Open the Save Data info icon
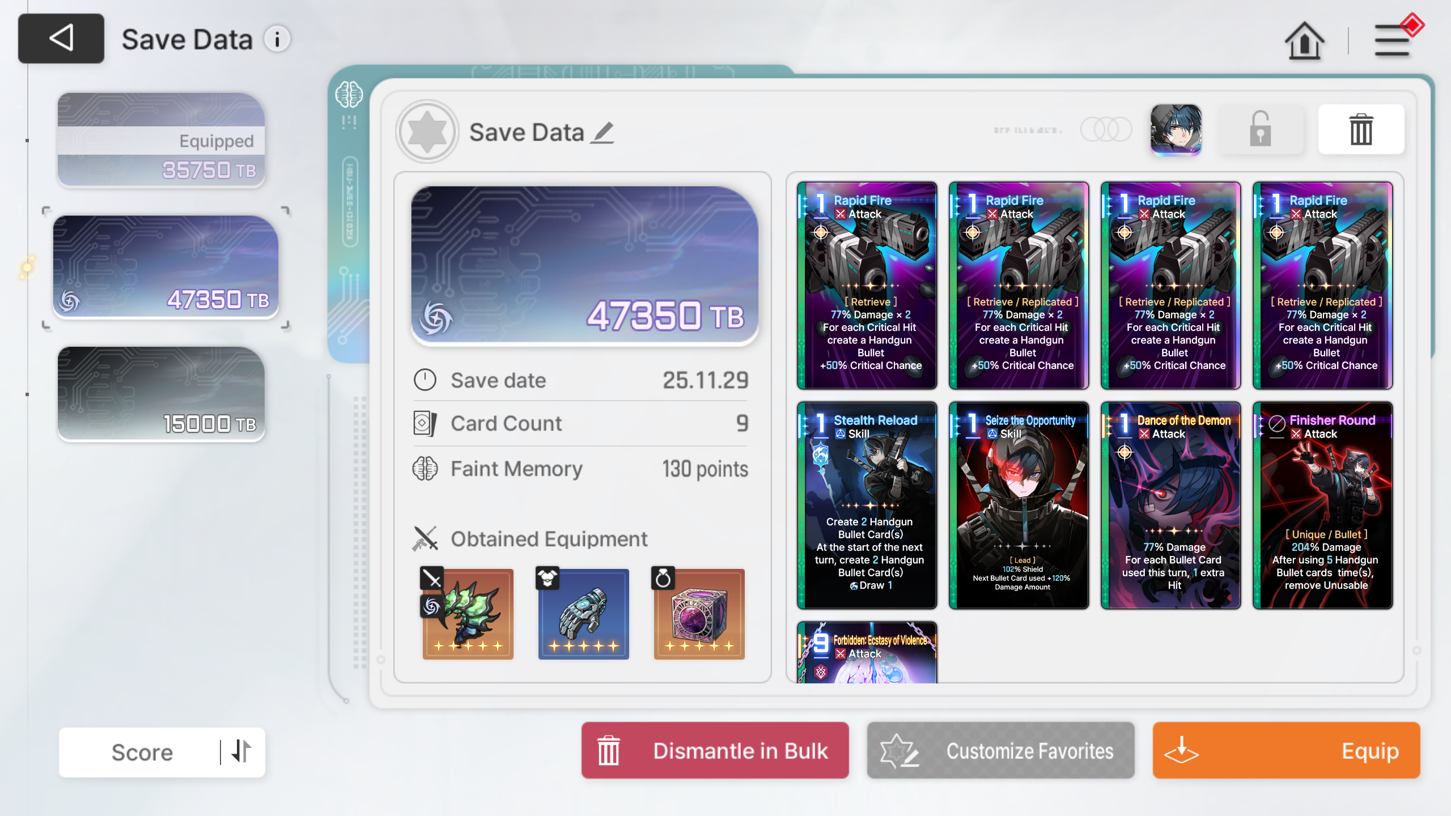Image resolution: width=1451 pixels, height=816 pixels. coord(277,40)
